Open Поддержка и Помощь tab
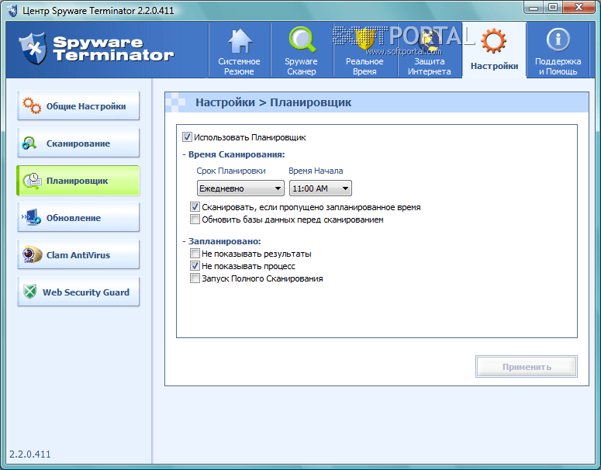 (x=558, y=50)
